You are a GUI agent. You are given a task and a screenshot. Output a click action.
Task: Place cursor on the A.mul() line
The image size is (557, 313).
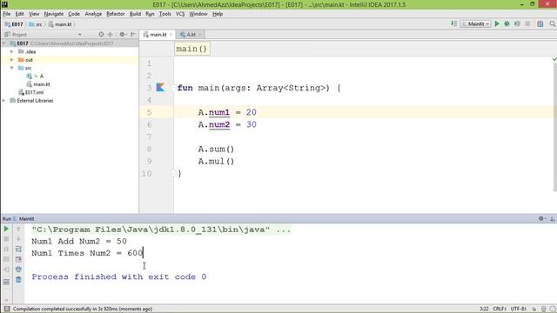click(x=216, y=161)
